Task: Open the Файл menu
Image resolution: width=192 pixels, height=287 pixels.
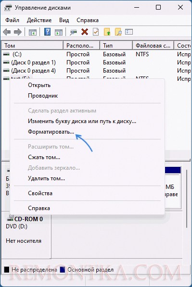Action: pyautogui.click(x=12, y=20)
